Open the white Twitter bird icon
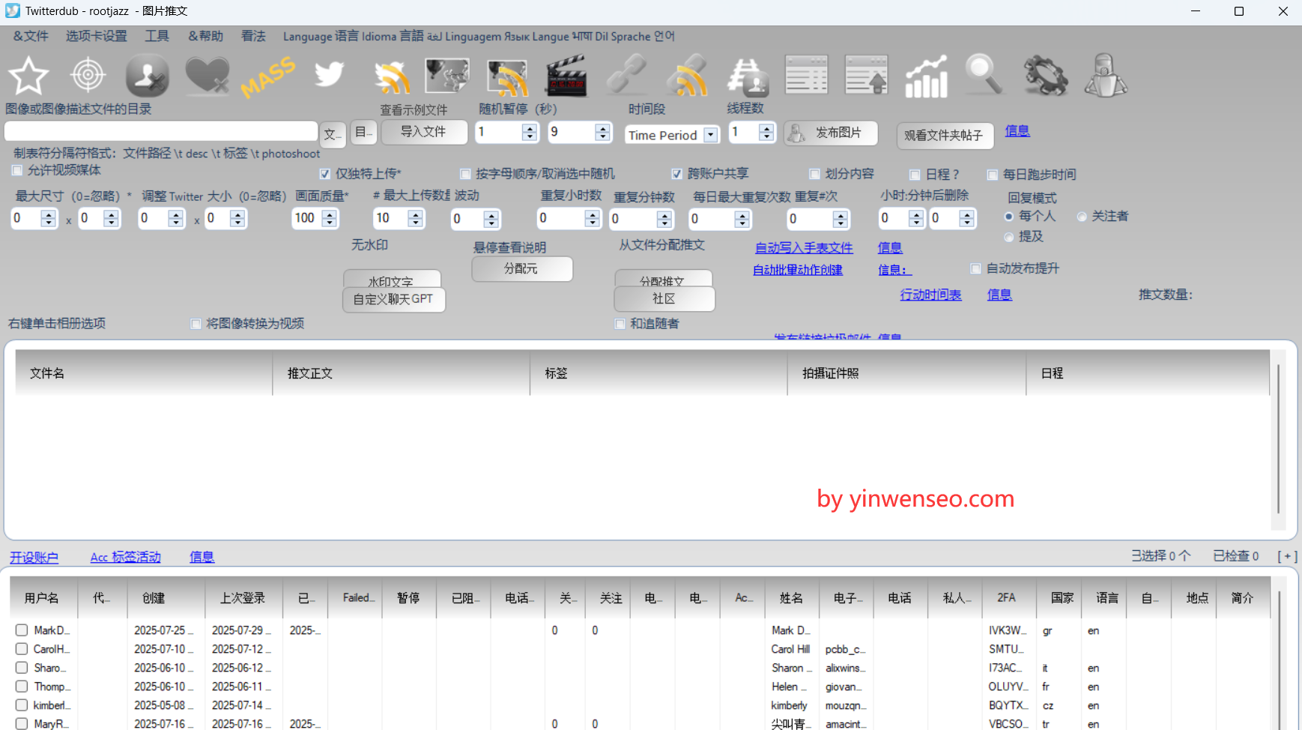Screen dimensions: 1302x730 coord(329,74)
